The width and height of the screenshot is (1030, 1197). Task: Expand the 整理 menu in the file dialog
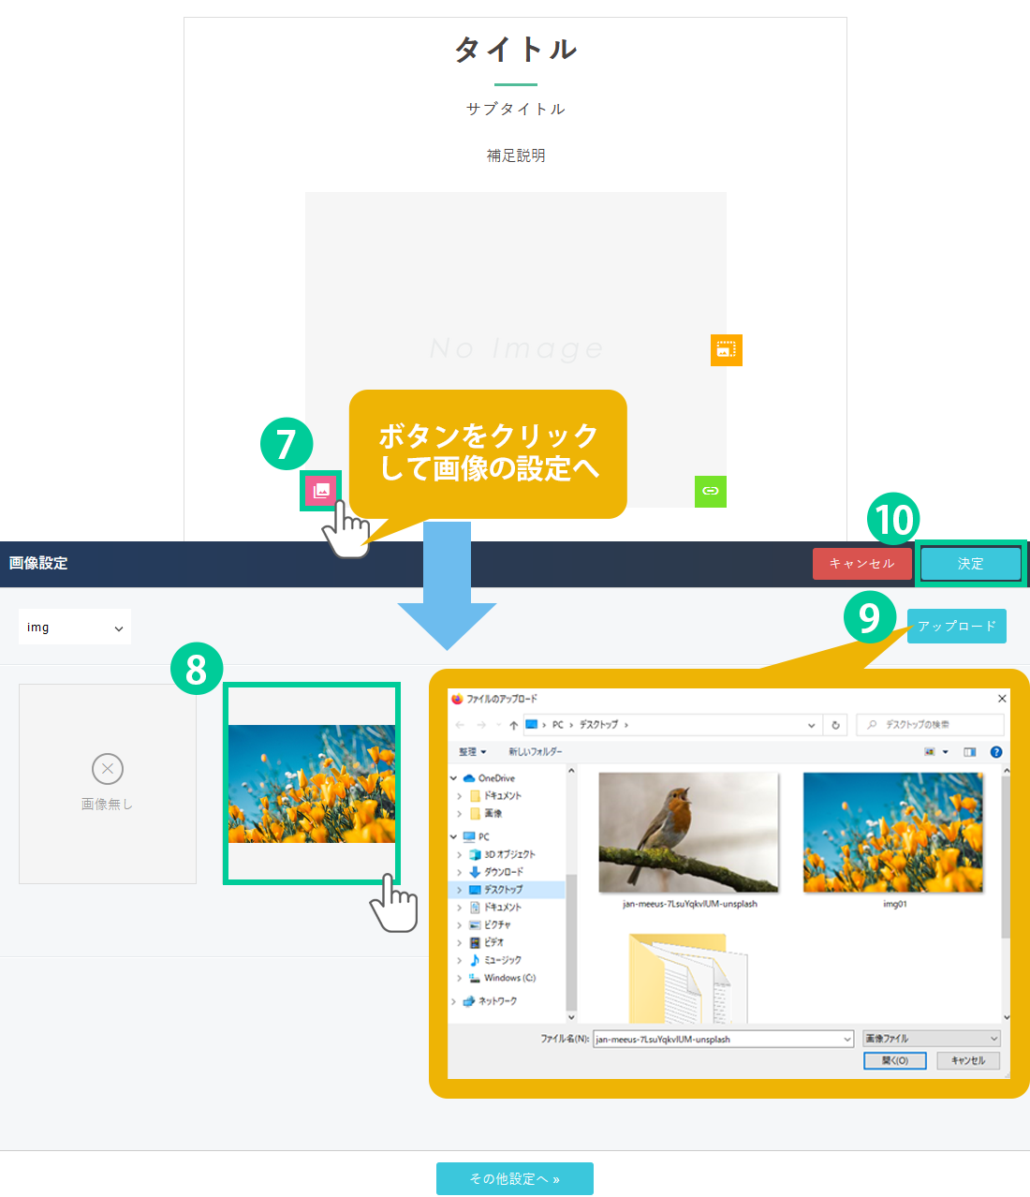pyautogui.click(x=472, y=752)
